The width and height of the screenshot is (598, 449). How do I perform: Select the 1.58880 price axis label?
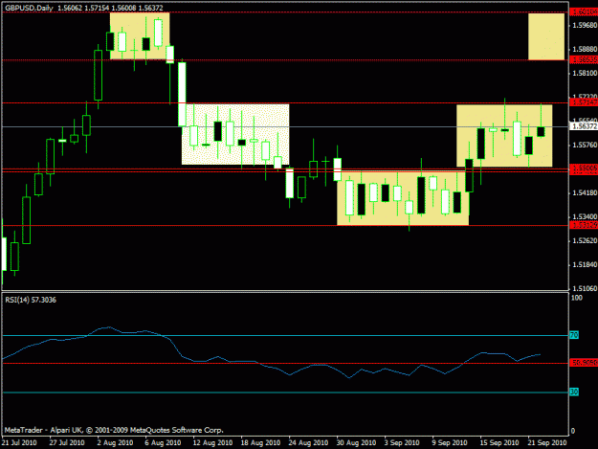(585, 49)
